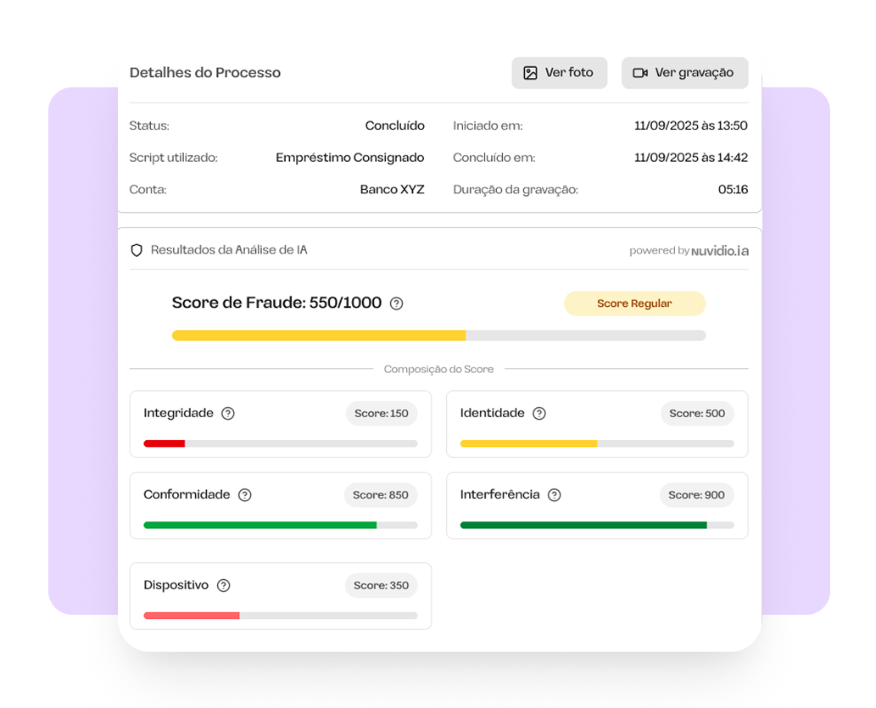Viewport: 876px width, 708px height.
Task: Open the Ver foto button
Action: pos(559,73)
